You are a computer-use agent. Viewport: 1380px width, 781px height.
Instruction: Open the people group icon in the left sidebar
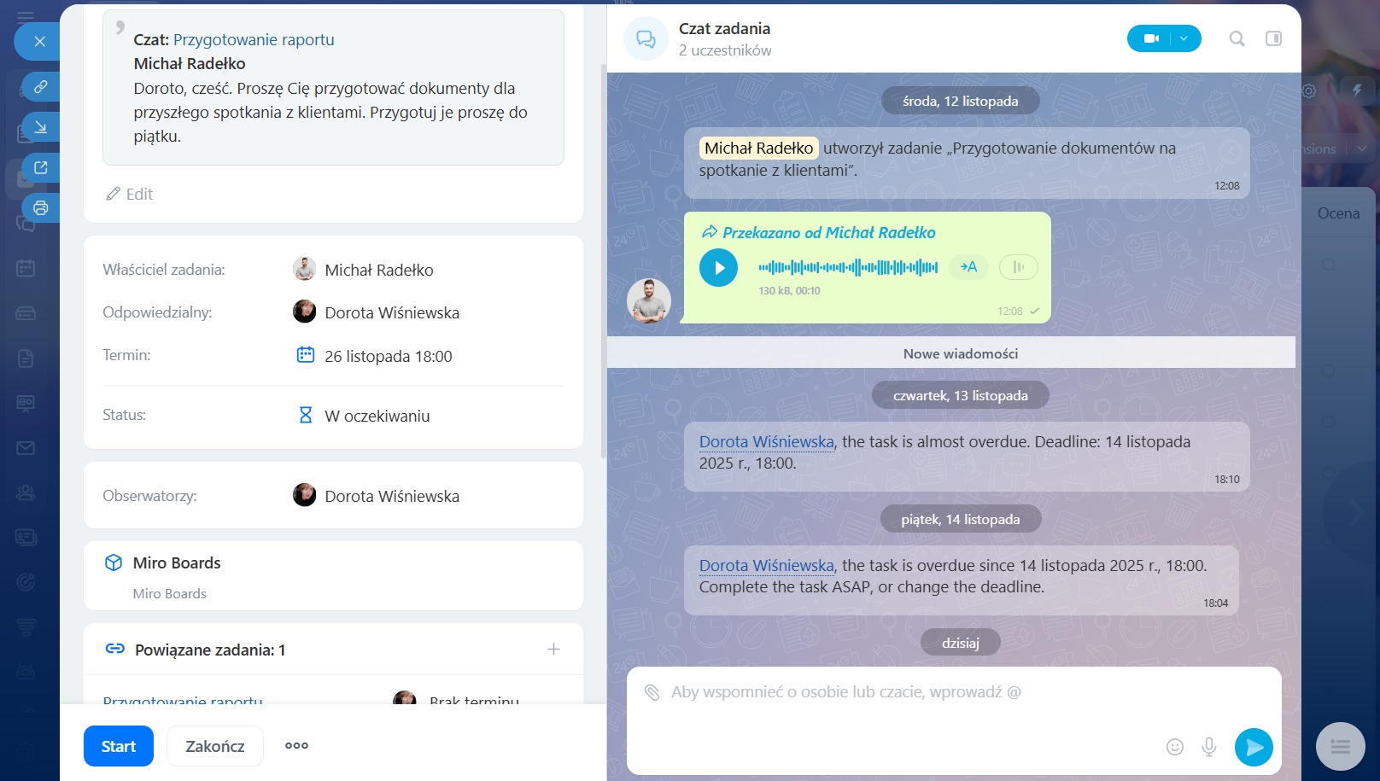point(26,492)
